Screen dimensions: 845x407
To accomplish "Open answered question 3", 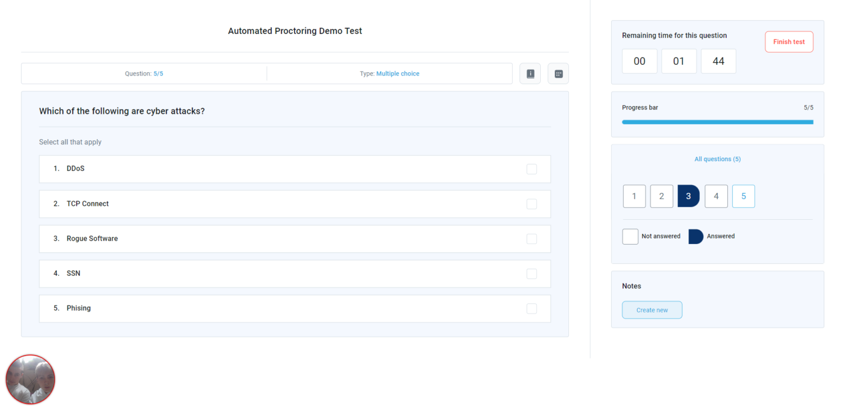I will click(x=688, y=196).
